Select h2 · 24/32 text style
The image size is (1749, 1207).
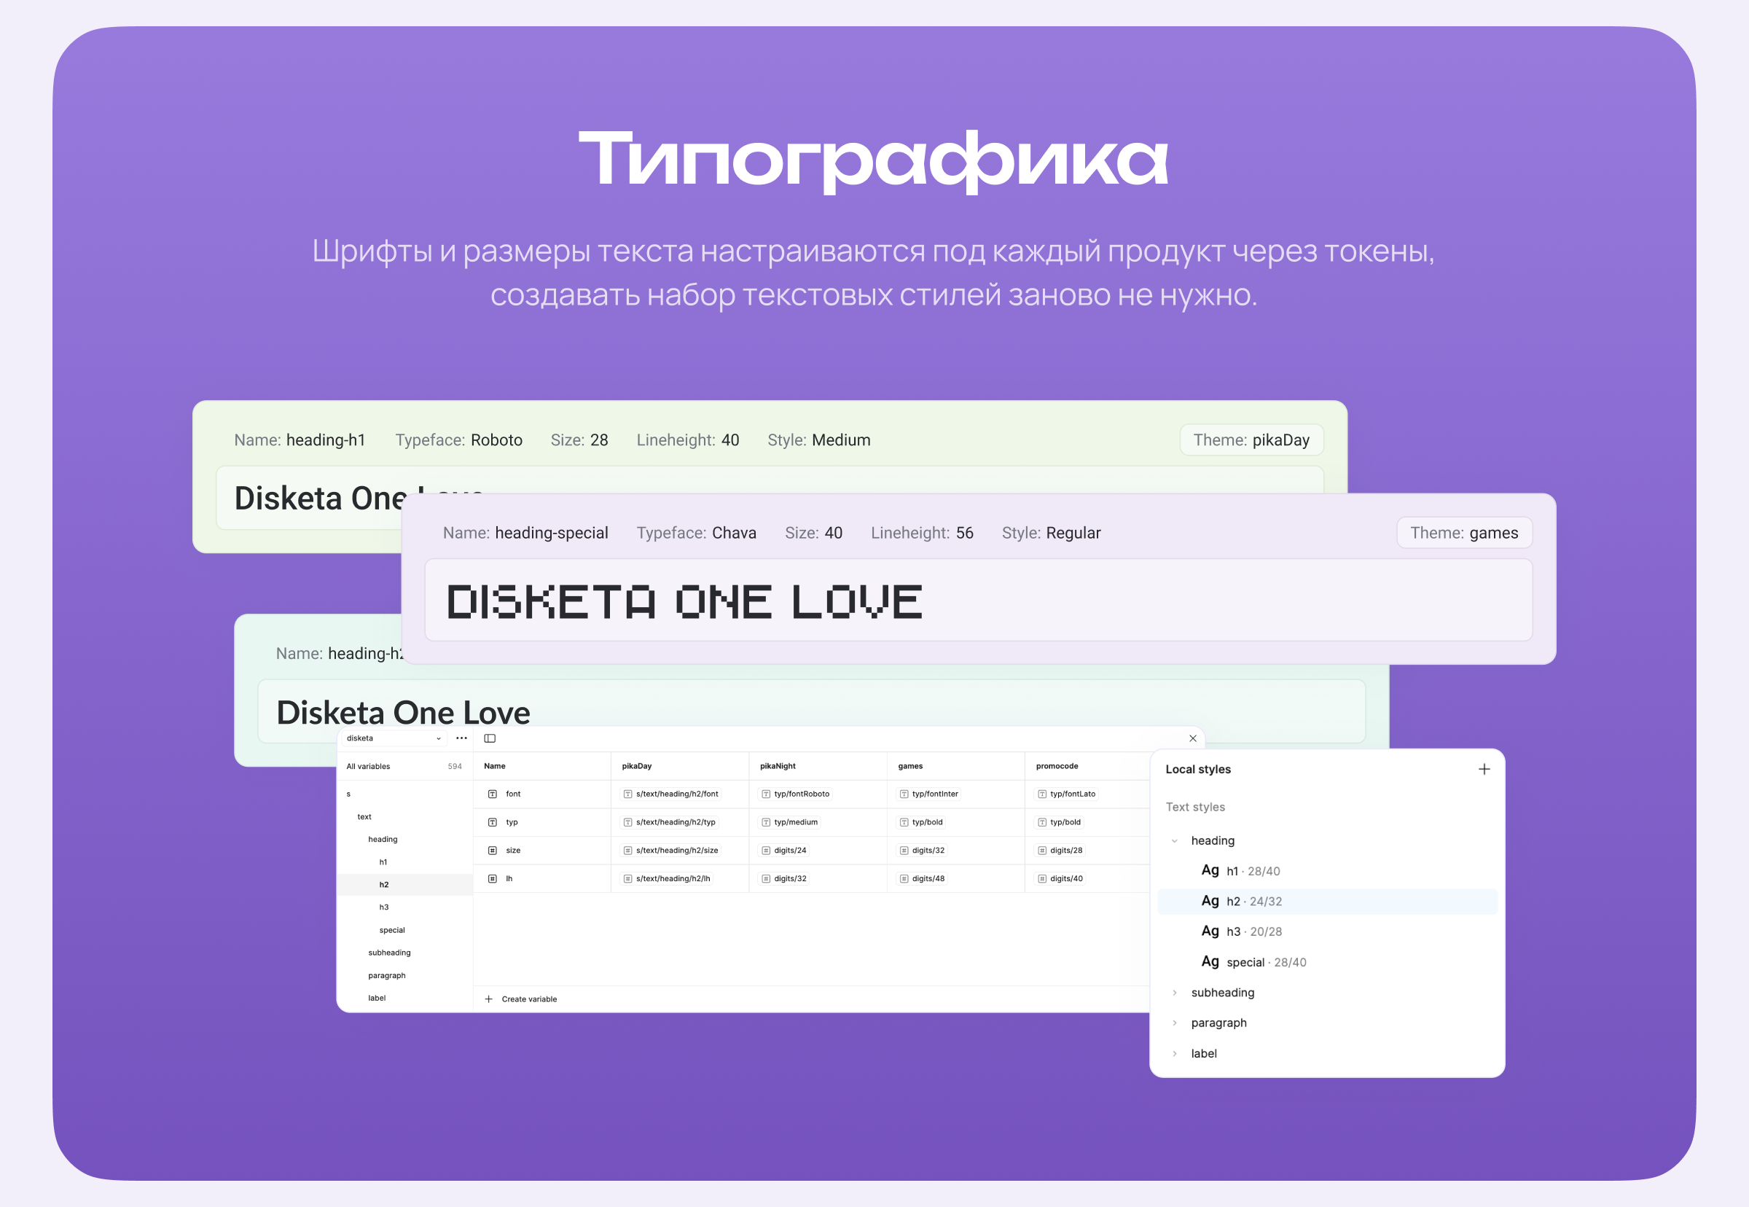click(1327, 902)
